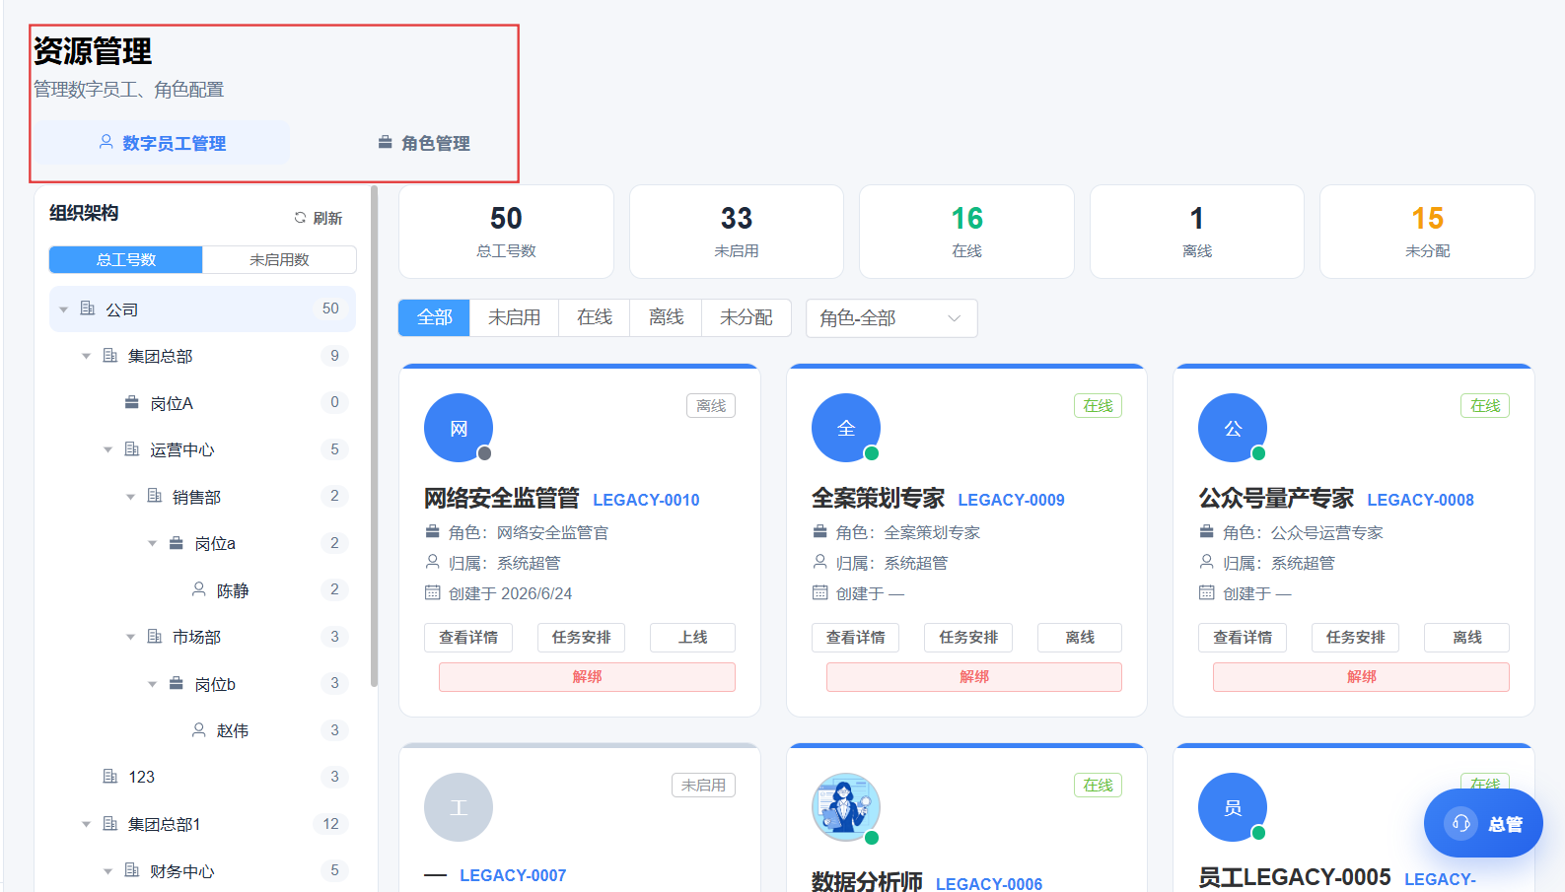The image size is (1565, 892).
Task: Open the 角色-全部 role dropdown
Action: click(891, 318)
